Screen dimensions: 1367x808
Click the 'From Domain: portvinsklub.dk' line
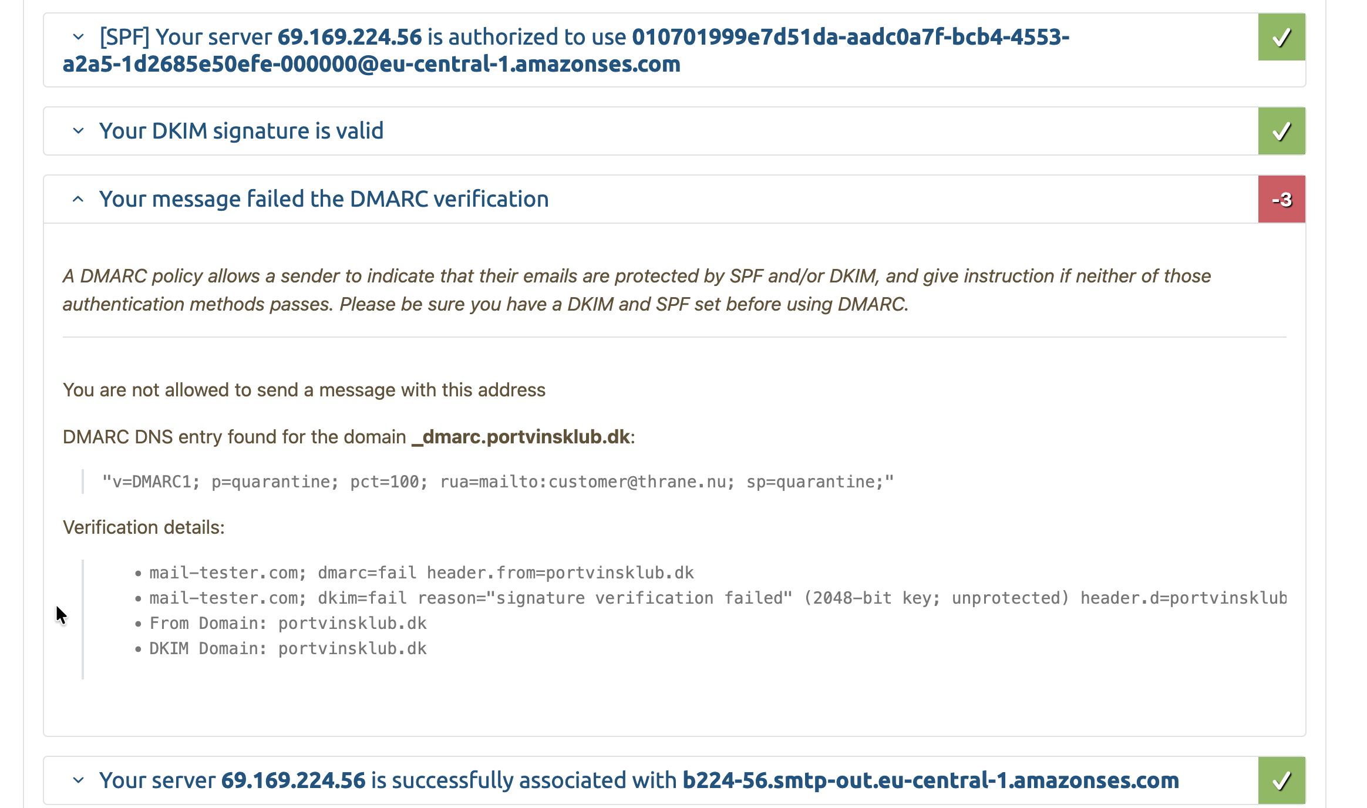click(x=288, y=623)
